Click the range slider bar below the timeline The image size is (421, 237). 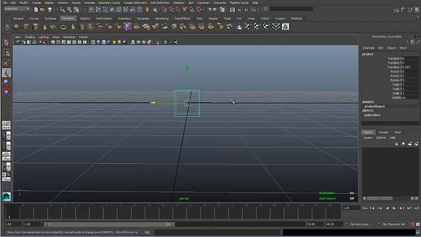tap(109, 224)
